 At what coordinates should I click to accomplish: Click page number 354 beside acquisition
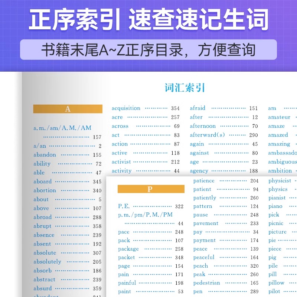175,108
